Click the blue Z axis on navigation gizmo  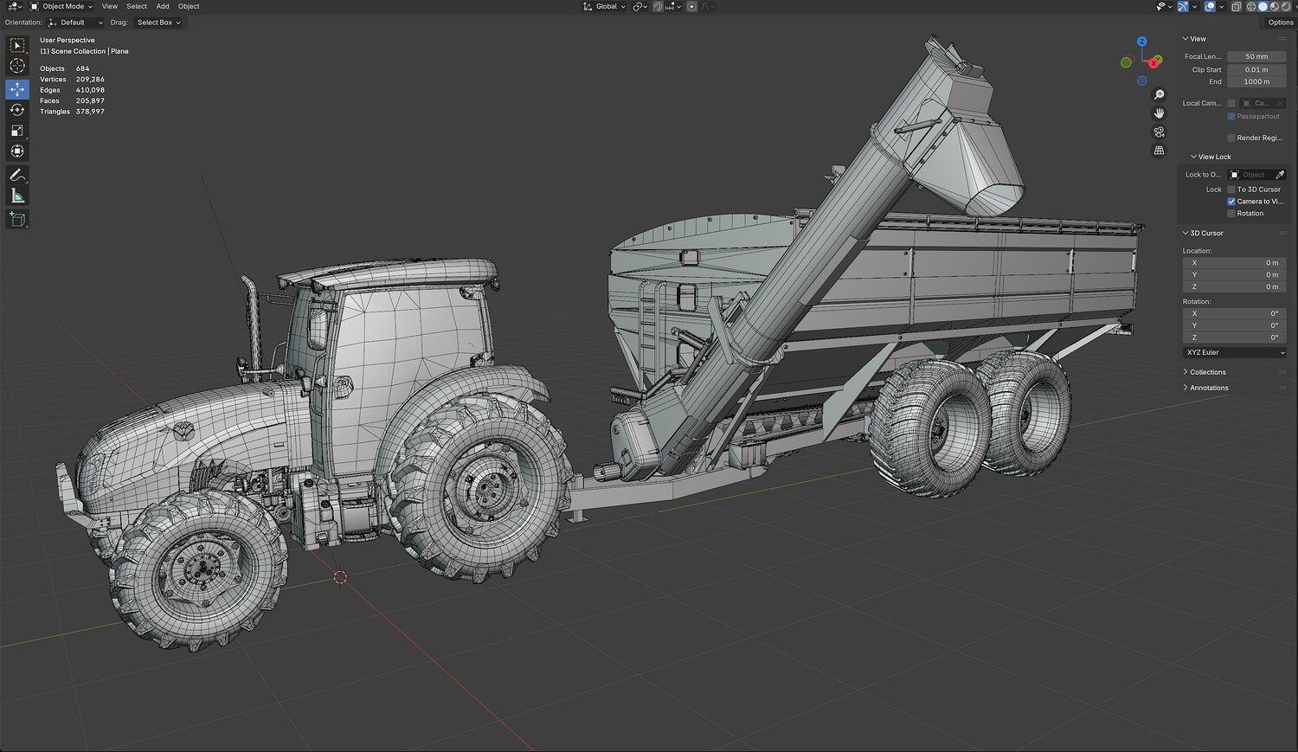tap(1142, 42)
